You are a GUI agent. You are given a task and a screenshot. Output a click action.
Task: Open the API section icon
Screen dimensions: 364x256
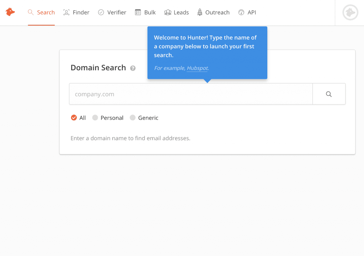(241, 12)
